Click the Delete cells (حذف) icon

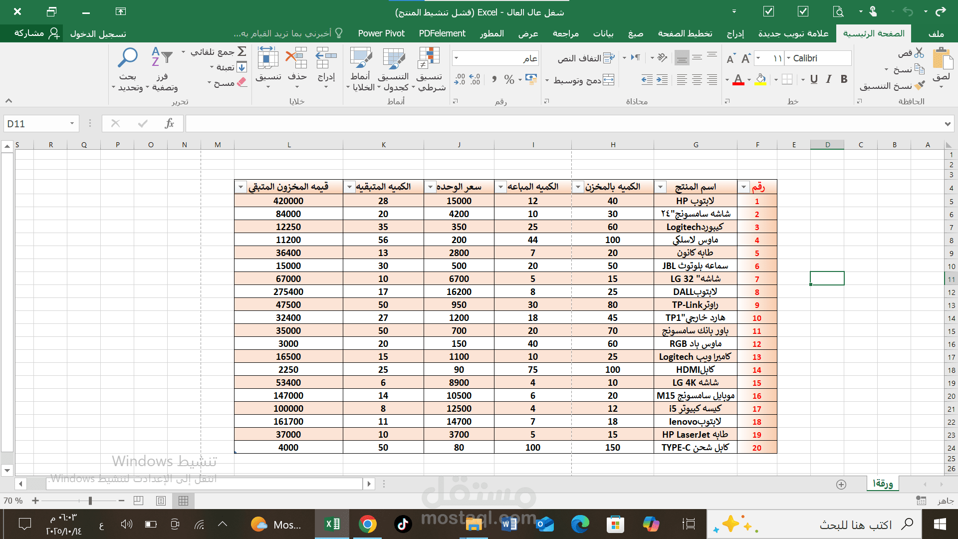297,58
